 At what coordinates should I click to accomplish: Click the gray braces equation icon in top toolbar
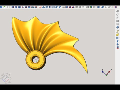click(x=8, y=7)
